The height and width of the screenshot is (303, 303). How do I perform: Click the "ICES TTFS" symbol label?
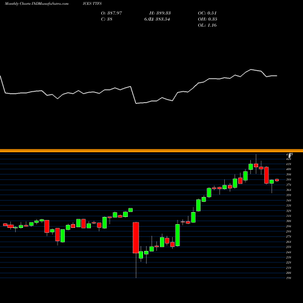[92, 4]
